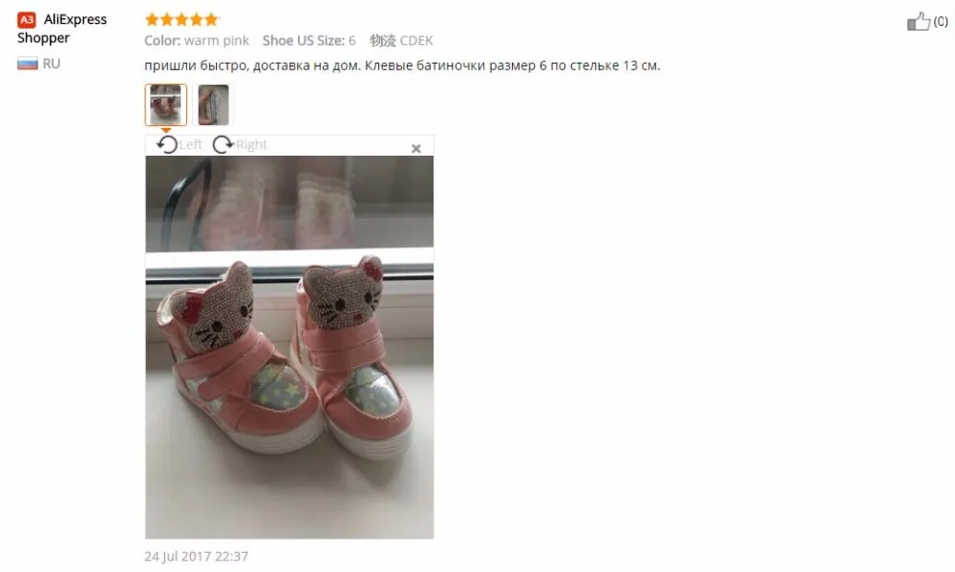Click the enlarged pink kitty shoes photo

coord(289,348)
